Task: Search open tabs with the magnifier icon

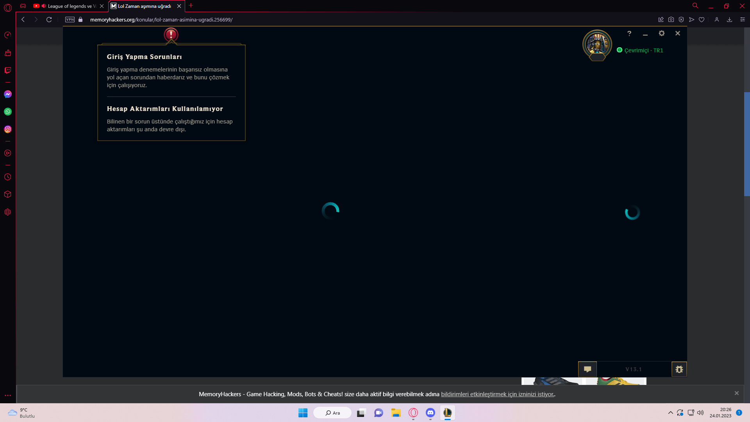Action: point(695,6)
